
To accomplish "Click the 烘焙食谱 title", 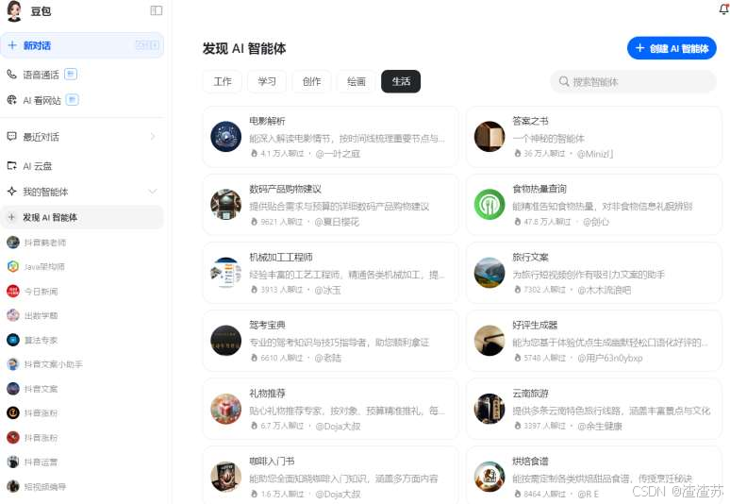I will tap(530, 462).
